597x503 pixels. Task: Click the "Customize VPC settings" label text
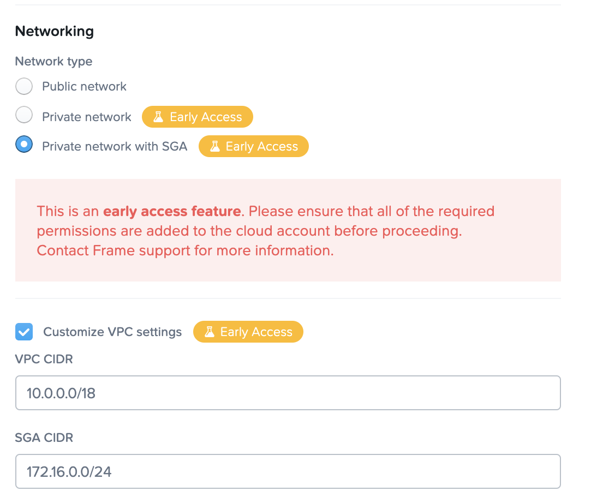tap(112, 332)
